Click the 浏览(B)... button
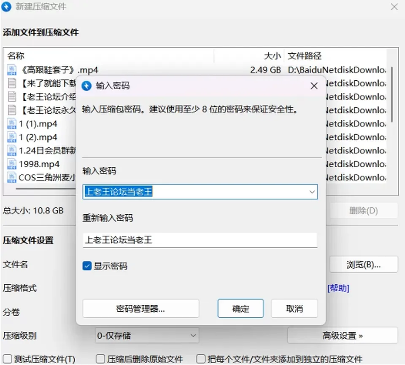Screen dimensions: 405x365 (x=364, y=264)
